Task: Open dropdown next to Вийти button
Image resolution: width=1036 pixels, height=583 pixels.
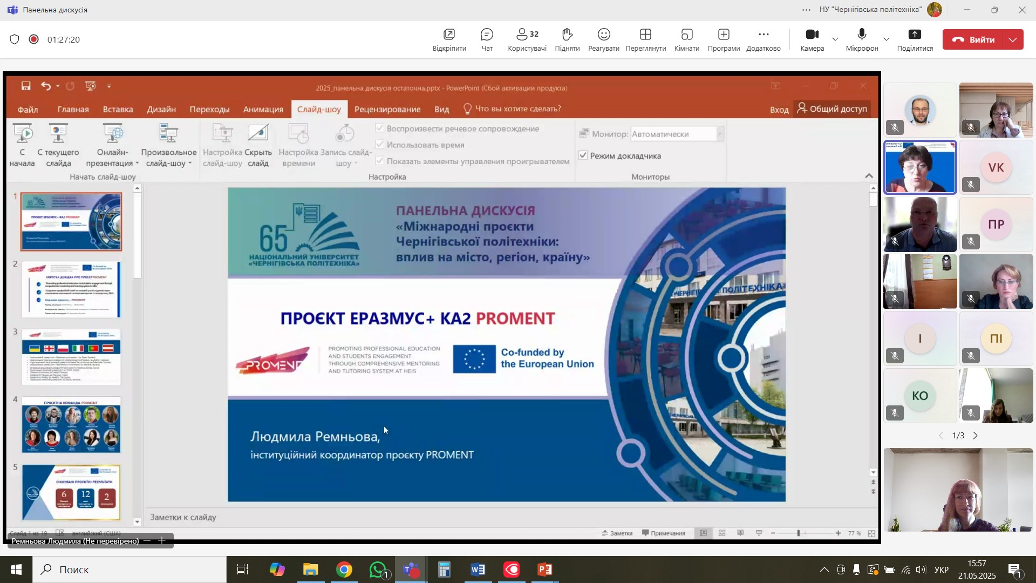Action: coord(1013,39)
